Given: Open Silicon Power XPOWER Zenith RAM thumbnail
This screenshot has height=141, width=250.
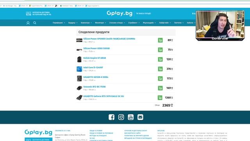Looking at the screenshot, I should tap(79, 40).
